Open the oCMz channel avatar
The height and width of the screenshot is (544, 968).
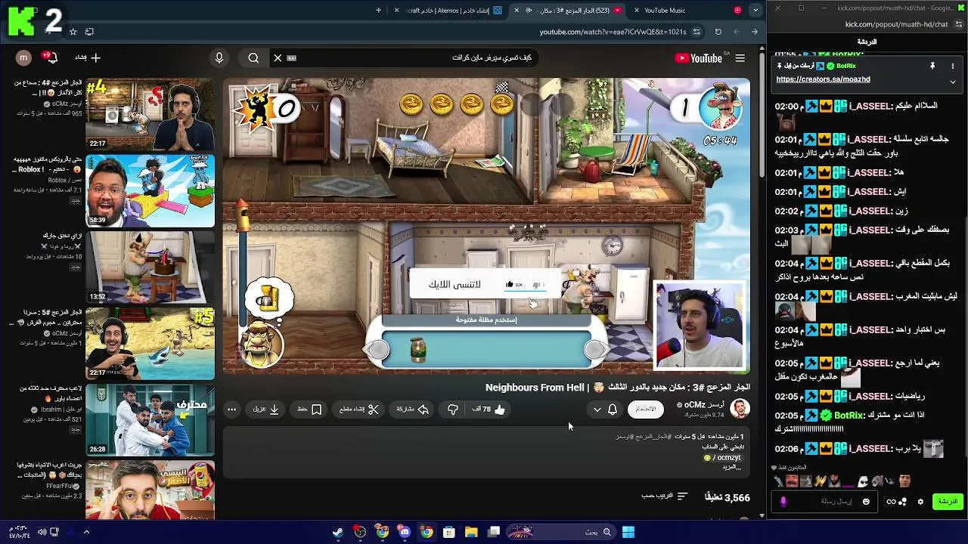(x=740, y=409)
